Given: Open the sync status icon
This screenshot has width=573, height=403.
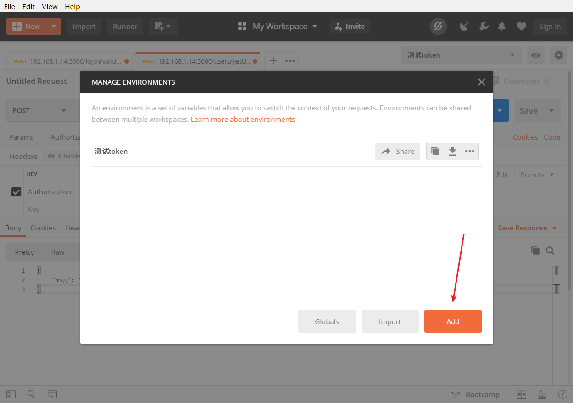Looking at the screenshot, I should (438, 27).
